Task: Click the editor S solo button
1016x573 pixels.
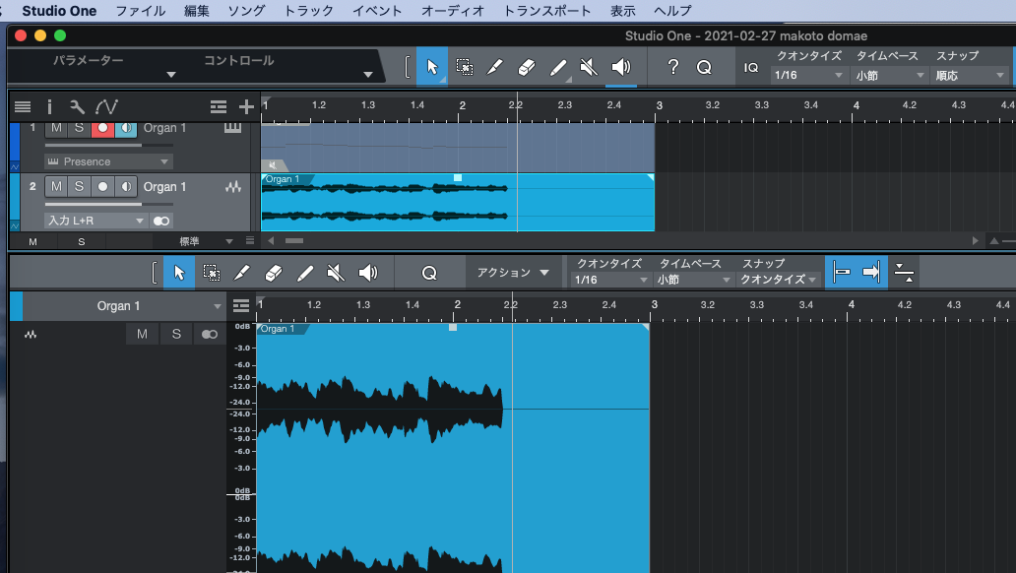Action: [x=176, y=335]
